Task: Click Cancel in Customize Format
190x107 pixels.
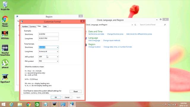Action: pyautogui.click(x=67, y=97)
